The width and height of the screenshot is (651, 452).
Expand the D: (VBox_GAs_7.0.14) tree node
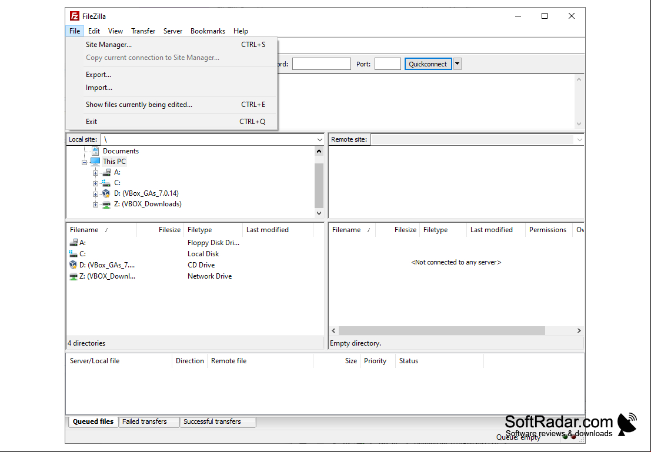pos(95,194)
